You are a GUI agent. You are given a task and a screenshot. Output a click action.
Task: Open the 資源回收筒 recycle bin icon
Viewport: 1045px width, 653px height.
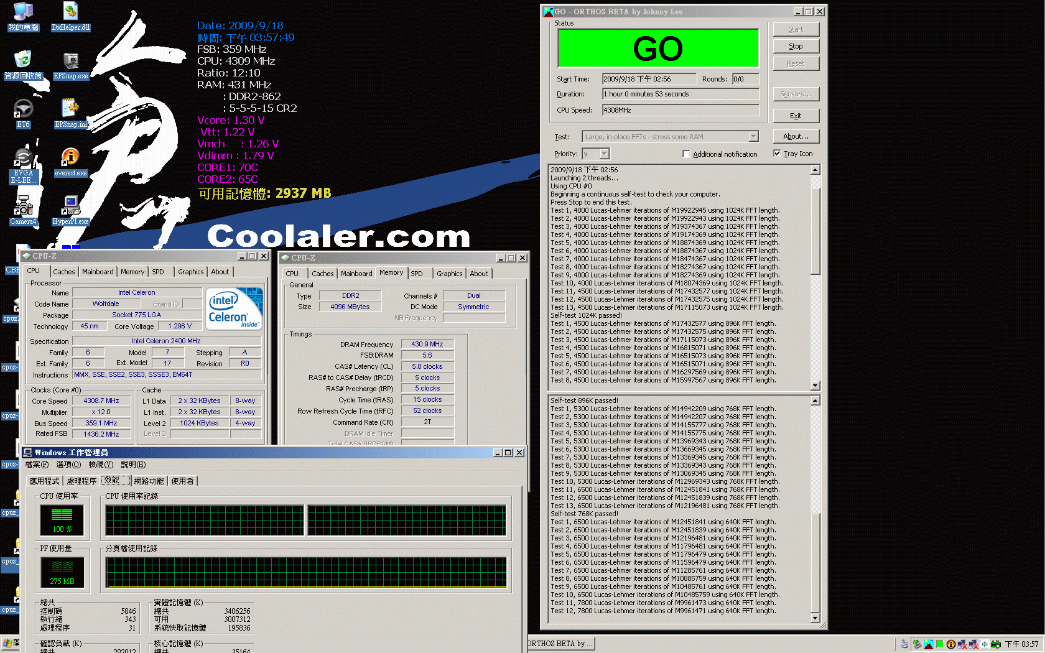pyautogui.click(x=23, y=65)
